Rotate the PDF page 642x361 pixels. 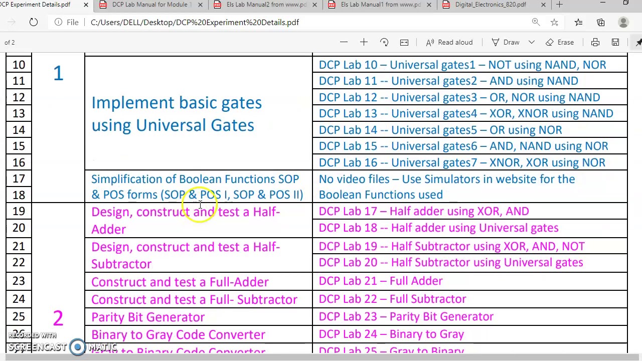(384, 42)
